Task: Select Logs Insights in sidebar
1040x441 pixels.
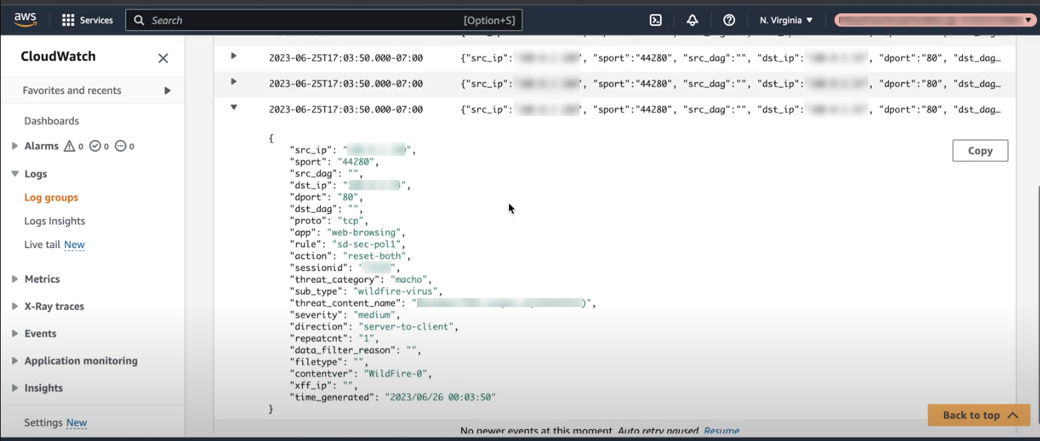Action: 54,220
